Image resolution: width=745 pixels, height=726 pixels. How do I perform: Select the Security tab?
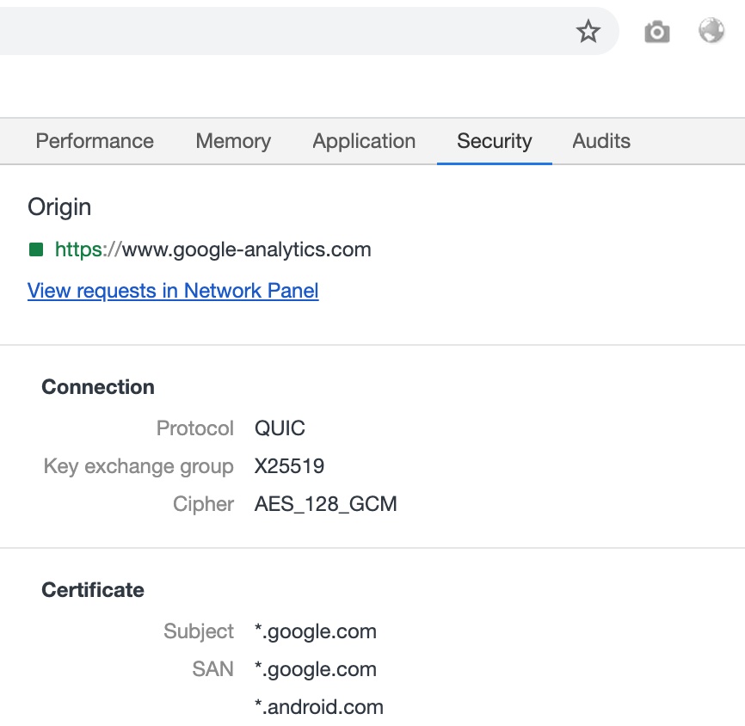coord(495,141)
